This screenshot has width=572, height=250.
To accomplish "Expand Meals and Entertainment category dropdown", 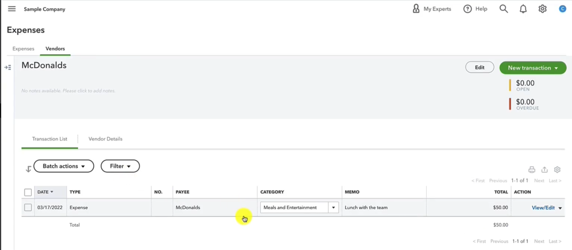I will [x=333, y=207].
